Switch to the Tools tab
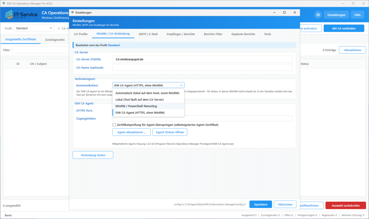369x219 pixels. coord(267,34)
